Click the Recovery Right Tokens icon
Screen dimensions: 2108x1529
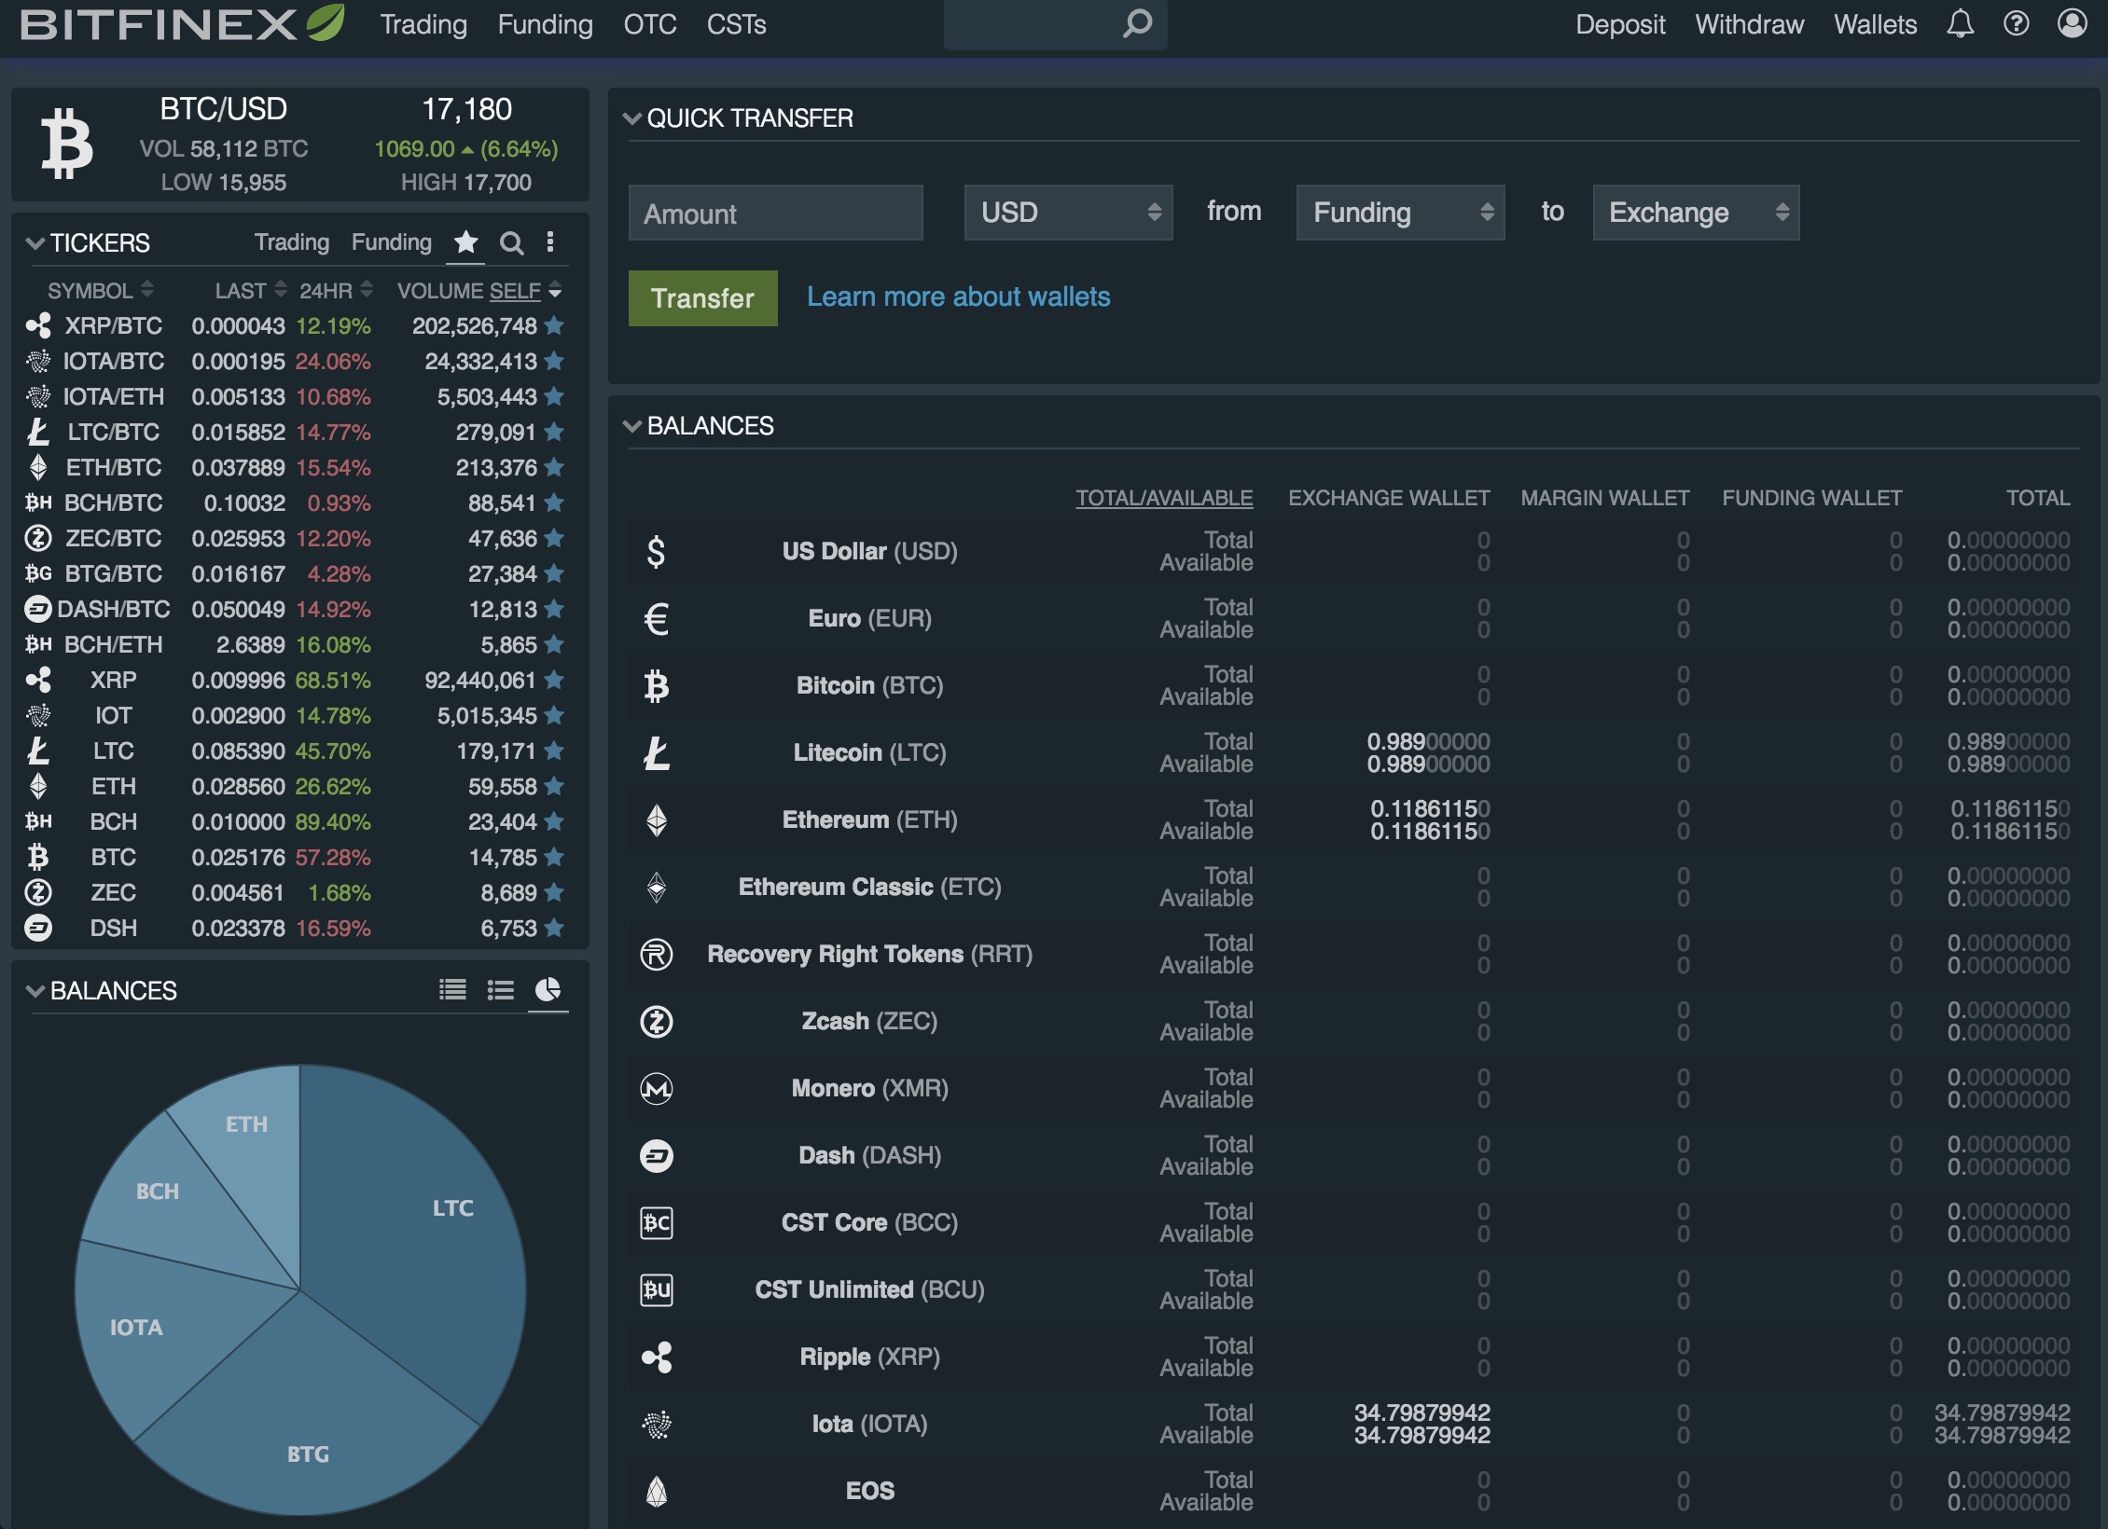click(x=657, y=954)
